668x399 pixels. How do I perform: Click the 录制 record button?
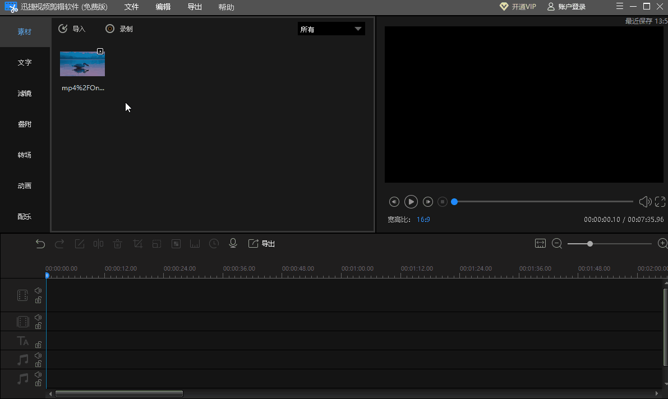pyautogui.click(x=119, y=29)
